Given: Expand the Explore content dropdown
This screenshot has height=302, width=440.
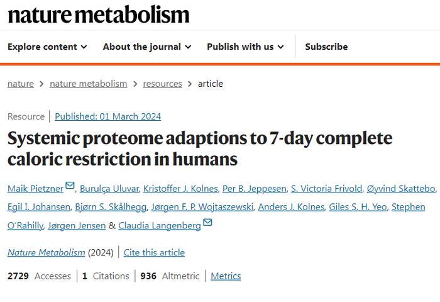Looking at the screenshot, I should (47, 47).
